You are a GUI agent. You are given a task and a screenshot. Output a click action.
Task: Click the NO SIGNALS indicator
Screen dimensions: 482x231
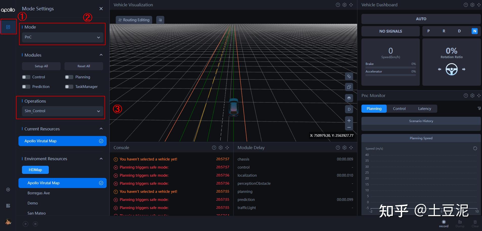pyautogui.click(x=391, y=31)
